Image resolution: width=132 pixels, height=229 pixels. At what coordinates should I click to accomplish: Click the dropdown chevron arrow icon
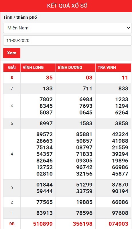click(129, 28)
